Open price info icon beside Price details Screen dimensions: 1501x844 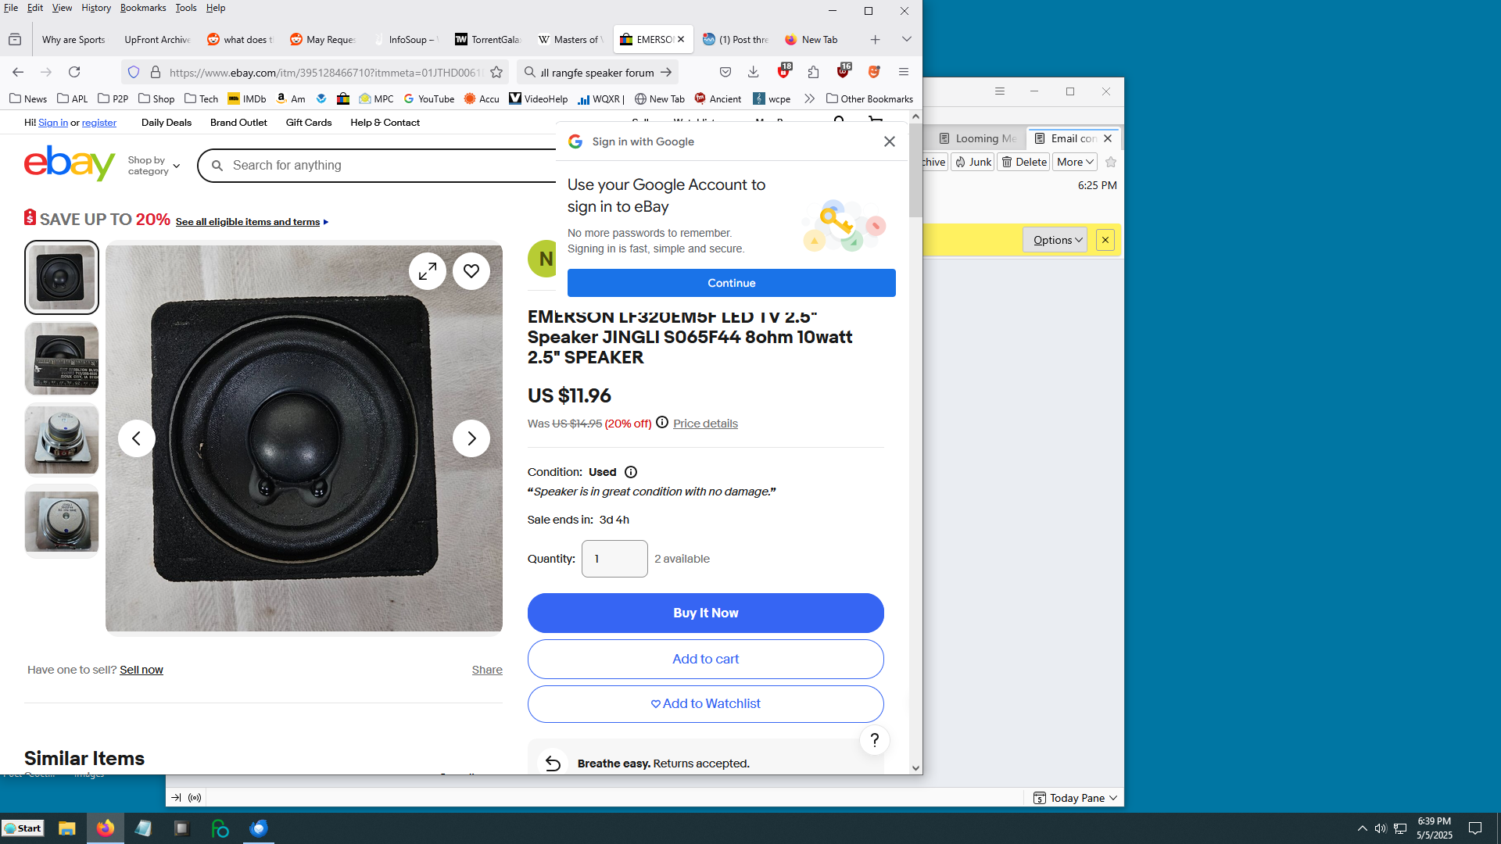662,422
